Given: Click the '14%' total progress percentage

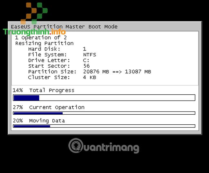Looking at the screenshot, I should [x=18, y=90].
